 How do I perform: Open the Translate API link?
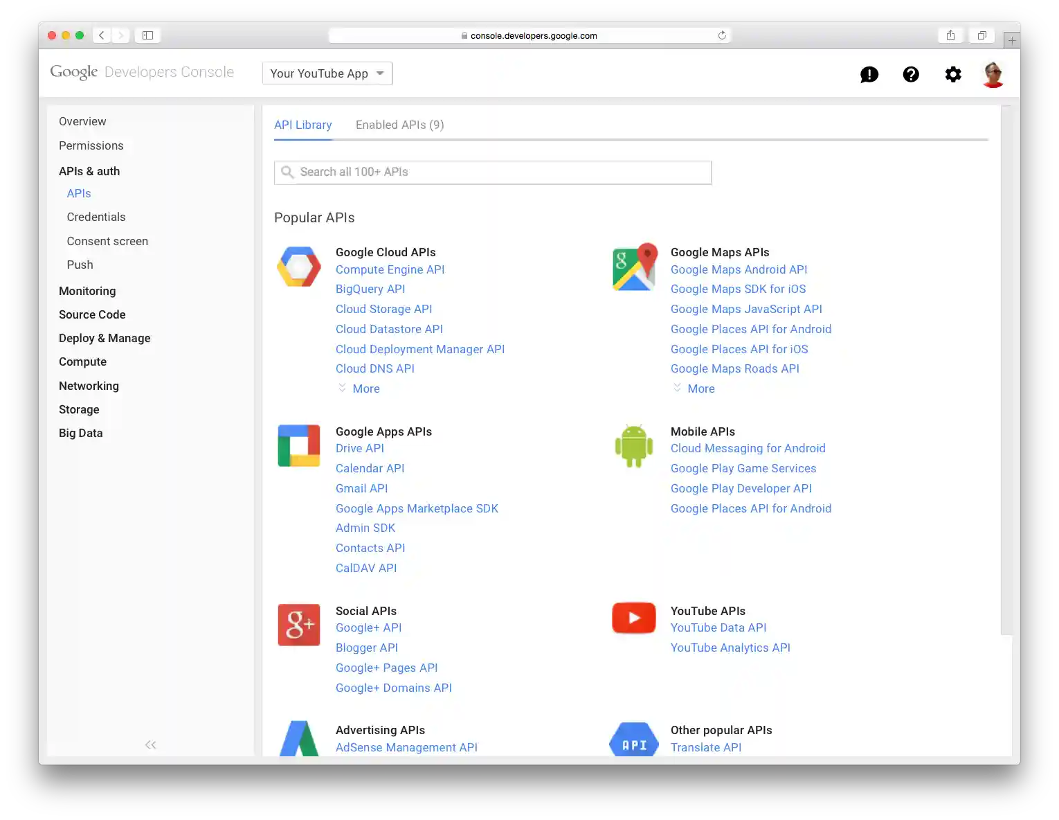click(706, 747)
